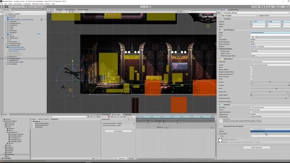Expand the _Lights object in Hierarchy
The width and height of the screenshot is (290, 163).
point(6,27)
